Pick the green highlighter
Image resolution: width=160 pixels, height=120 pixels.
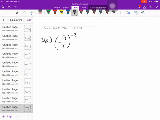(48, 12)
